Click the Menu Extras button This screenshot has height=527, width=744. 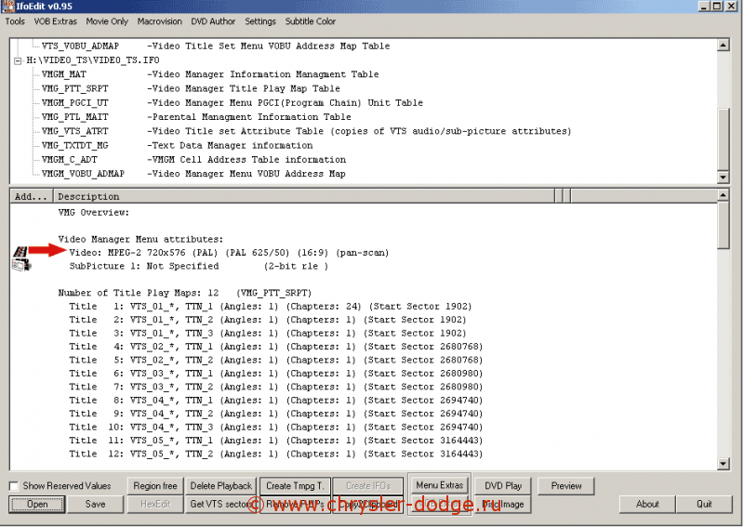coord(439,485)
